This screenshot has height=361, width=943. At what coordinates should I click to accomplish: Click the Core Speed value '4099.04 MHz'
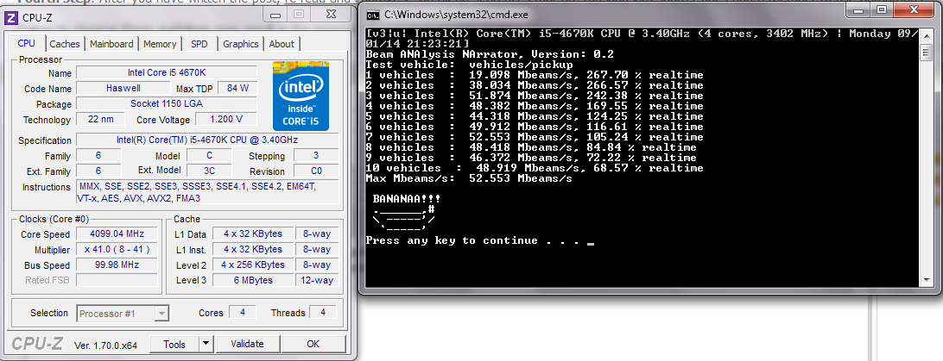(117, 233)
